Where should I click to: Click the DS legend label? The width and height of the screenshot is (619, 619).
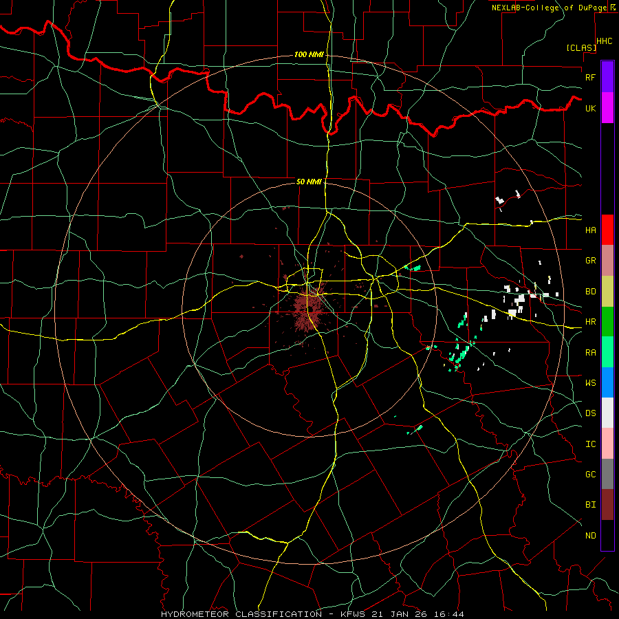(590, 413)
